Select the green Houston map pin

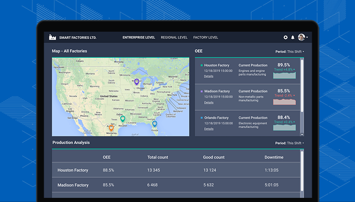coord(123,119)
